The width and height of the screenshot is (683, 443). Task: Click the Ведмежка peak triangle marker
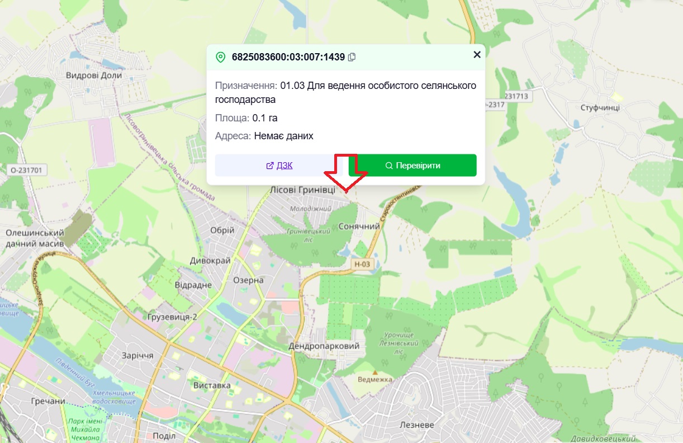(x=375, y=372)
